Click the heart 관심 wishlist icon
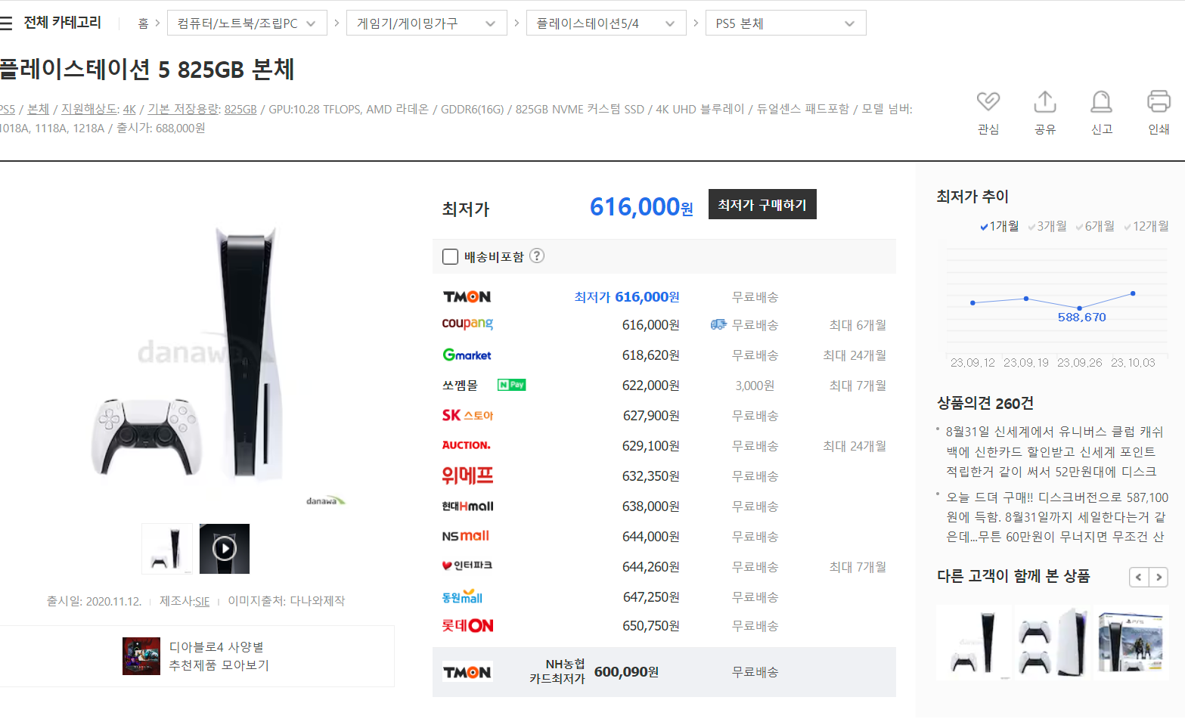Screen dimensions: 1185x725 click(988, 102)
